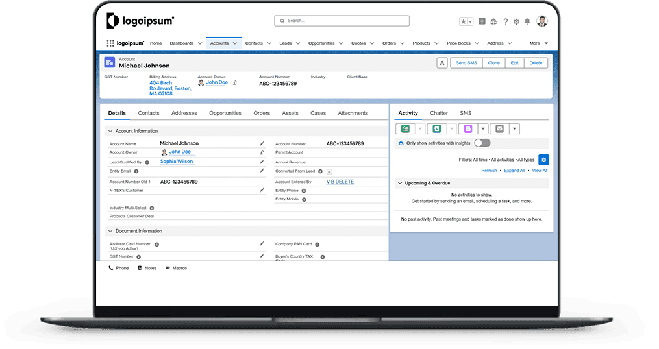Collapse the Account Information section
The width and height of the screenshot is (659, 349).
[x=110, y=131]
